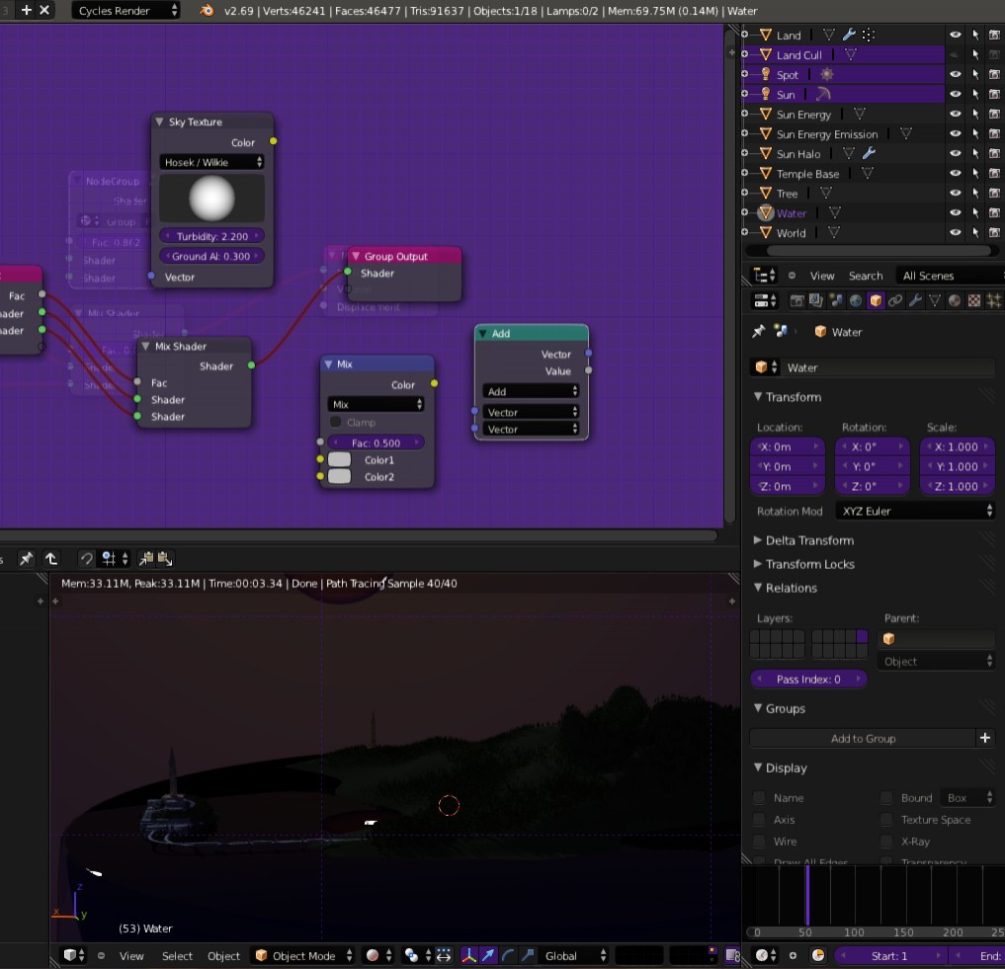Image resolution: width=1005 pixels, height=969 pixels.
Task: Click the Select menu in the 3D viewport header
Action: [x=176, y=955]
